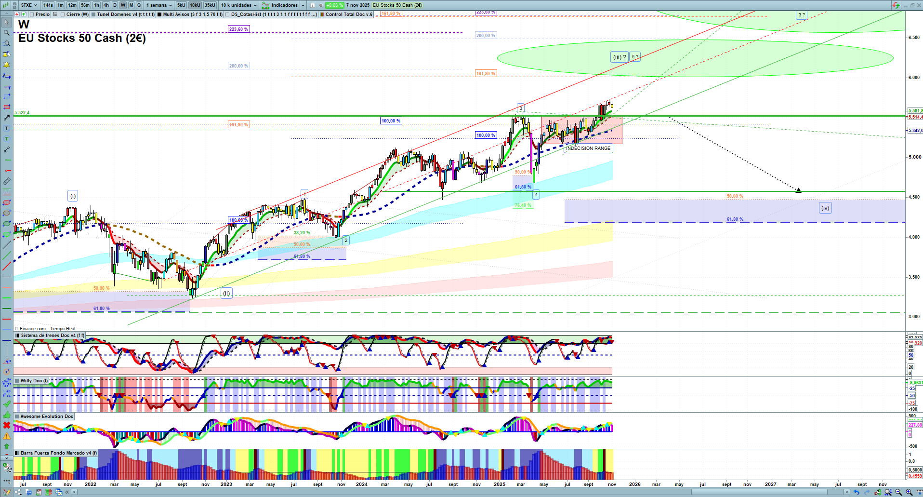This screenshot has height=497, width=923.
Task: Select the red filled rectangle tool
Action: (7, 107)
